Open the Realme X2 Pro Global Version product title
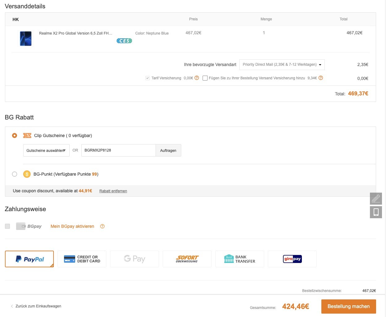This screenshot has height=317, width=386. [76, 33]
